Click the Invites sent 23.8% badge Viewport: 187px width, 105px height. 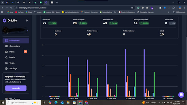point(53,23)
